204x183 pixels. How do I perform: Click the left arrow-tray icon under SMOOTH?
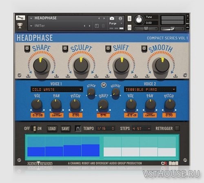point(147,76)
